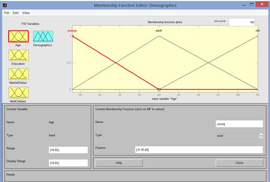Viewport: 270px width, 182px height.
Task: Click the Close button at bottom
Action: point(239,163)
